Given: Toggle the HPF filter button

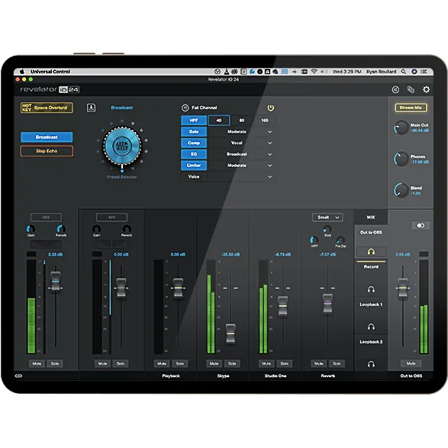Looking at the screenshot, I should tap(194, 121).
